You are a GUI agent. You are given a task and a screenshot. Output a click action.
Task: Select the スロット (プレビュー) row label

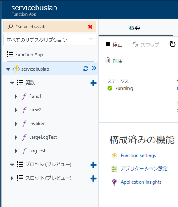tap(48, 178)
